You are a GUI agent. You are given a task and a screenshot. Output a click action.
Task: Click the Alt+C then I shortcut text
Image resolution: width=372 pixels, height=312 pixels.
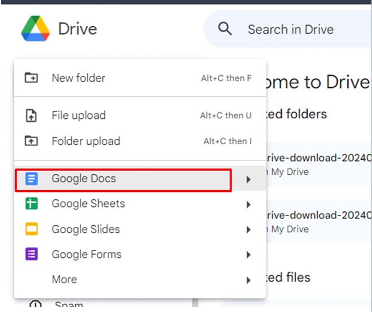point(227,141)
